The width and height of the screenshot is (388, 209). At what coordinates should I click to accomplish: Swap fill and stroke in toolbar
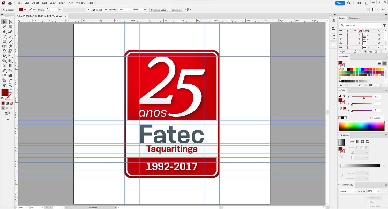pyautogui.click(x=11, y=90)
